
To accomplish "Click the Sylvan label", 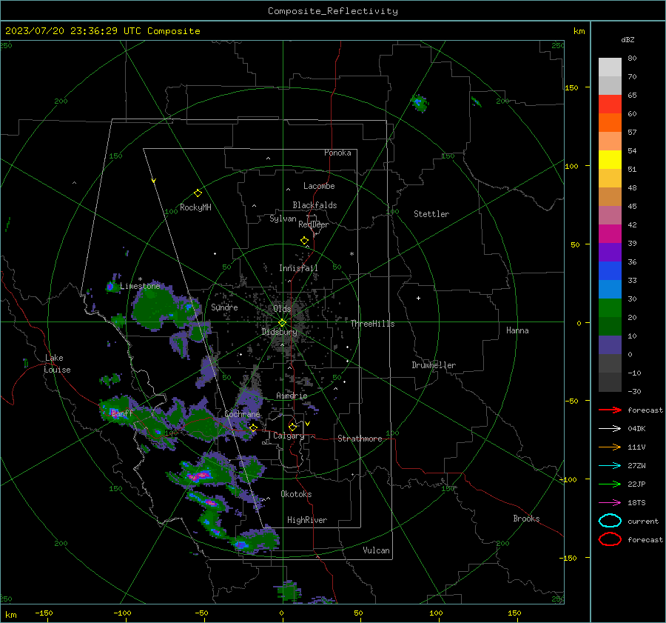I will [x=283, y=219].
